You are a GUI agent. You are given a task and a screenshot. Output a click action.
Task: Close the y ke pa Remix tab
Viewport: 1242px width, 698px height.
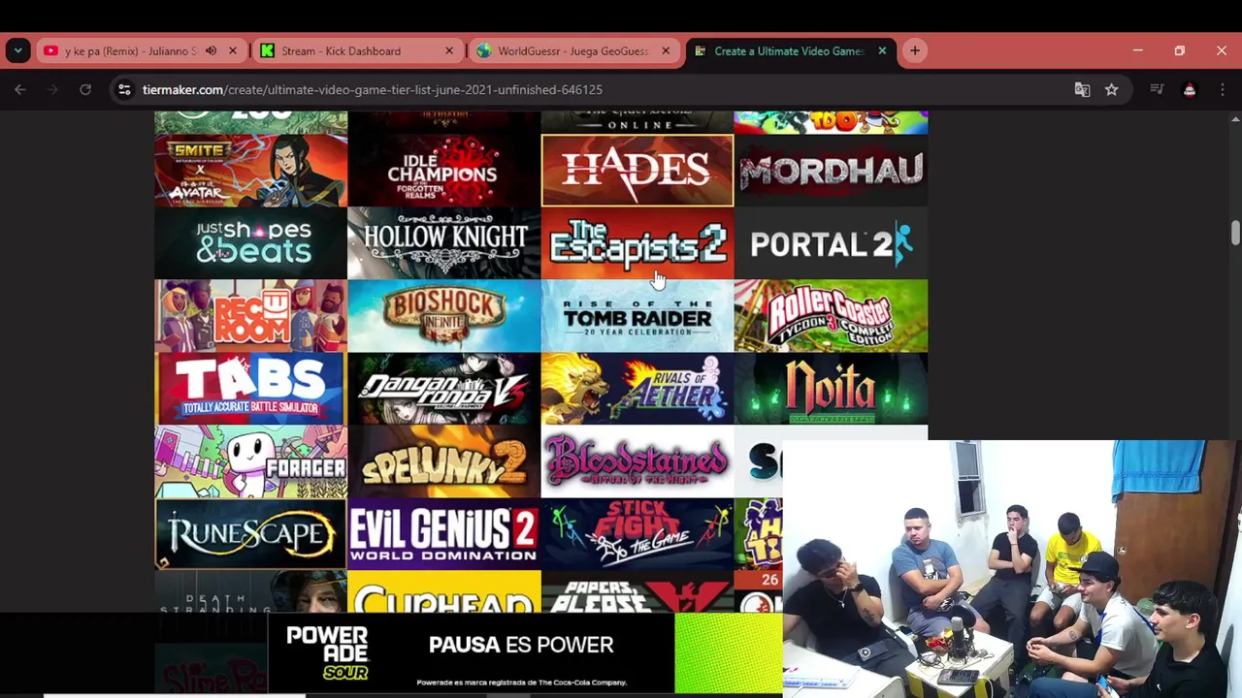pos(233,50)
